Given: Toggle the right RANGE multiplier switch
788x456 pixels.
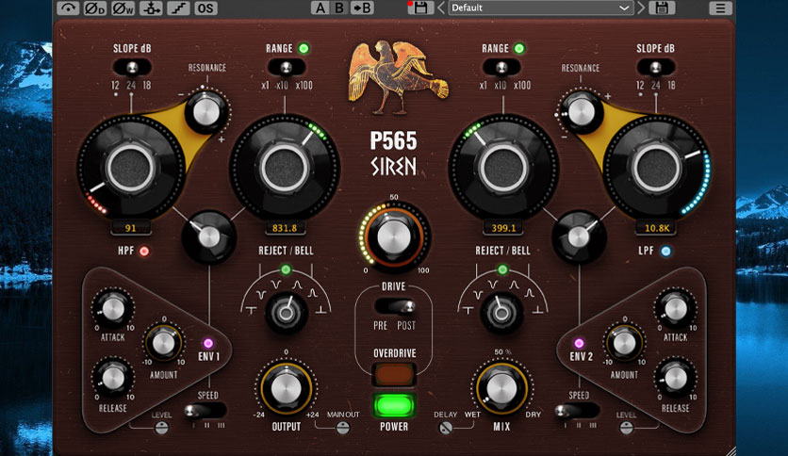Looking at the screenshot, I should tap(501, 67).
